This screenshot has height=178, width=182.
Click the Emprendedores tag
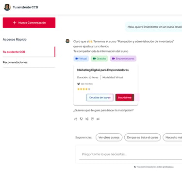(123, 58)
